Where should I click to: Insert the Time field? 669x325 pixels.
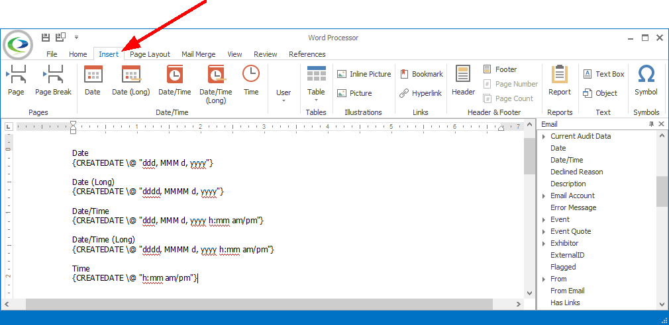[x=251, y=80]
